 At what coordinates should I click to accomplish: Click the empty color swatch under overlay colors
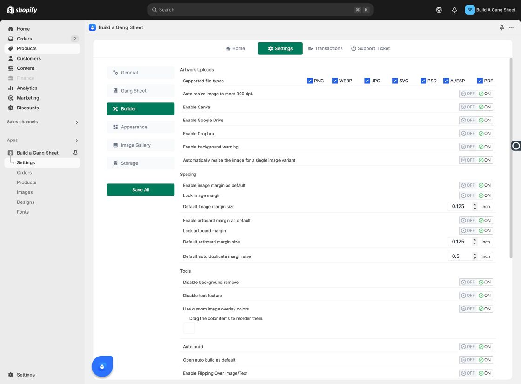(x=189, y=328)
